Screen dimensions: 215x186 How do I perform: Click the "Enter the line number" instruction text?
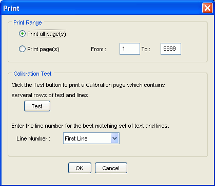[90, 126]
